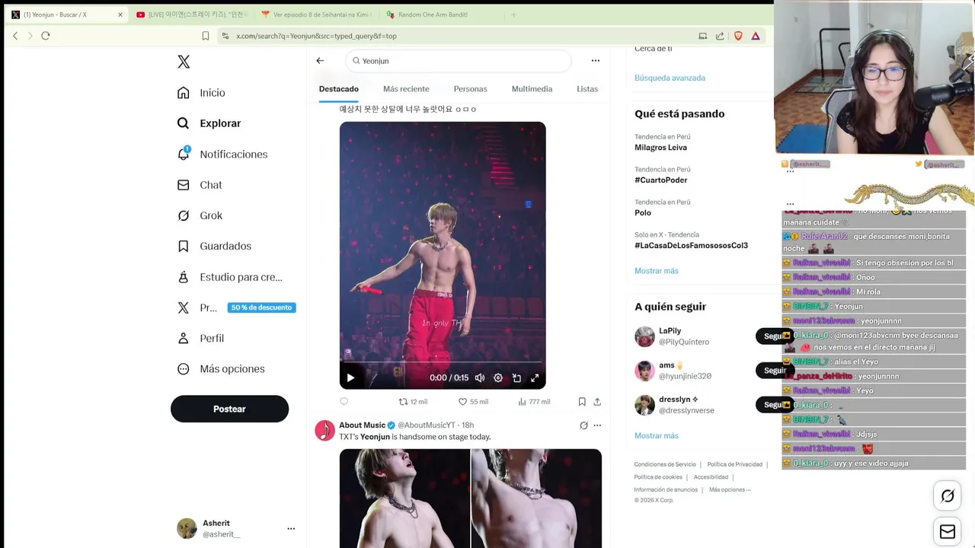Expand Más opciones menu
The height and width of the screenshot is (548, 975).
(x=221, y=369)
